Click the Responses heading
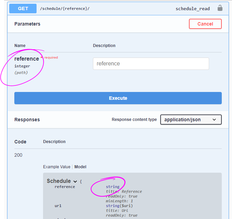The width and height of the screenshot is (232, 219). (x=27, y=120)
